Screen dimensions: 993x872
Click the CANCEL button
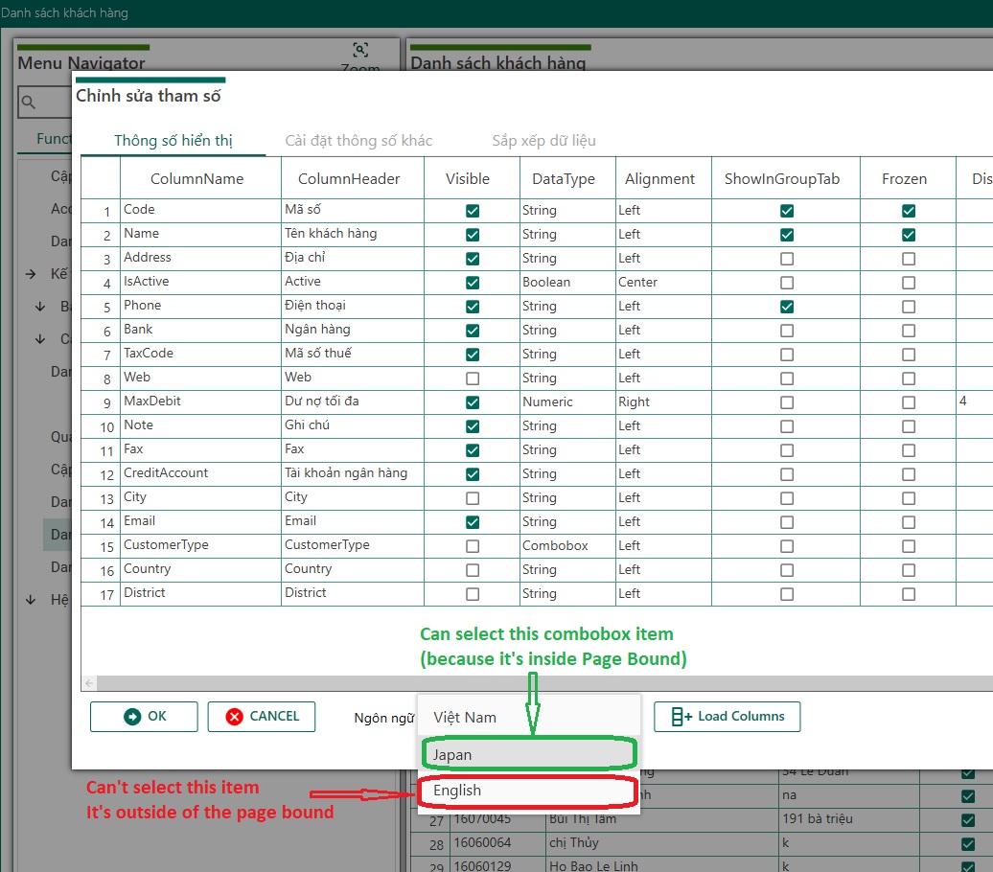coord(262,716)
